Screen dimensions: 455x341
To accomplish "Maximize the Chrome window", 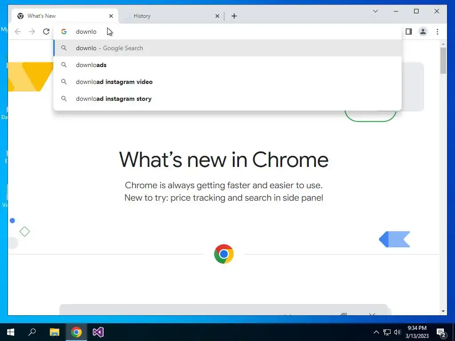I will point(416,11).
